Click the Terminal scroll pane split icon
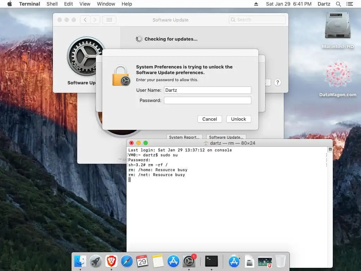 point(330,149)
